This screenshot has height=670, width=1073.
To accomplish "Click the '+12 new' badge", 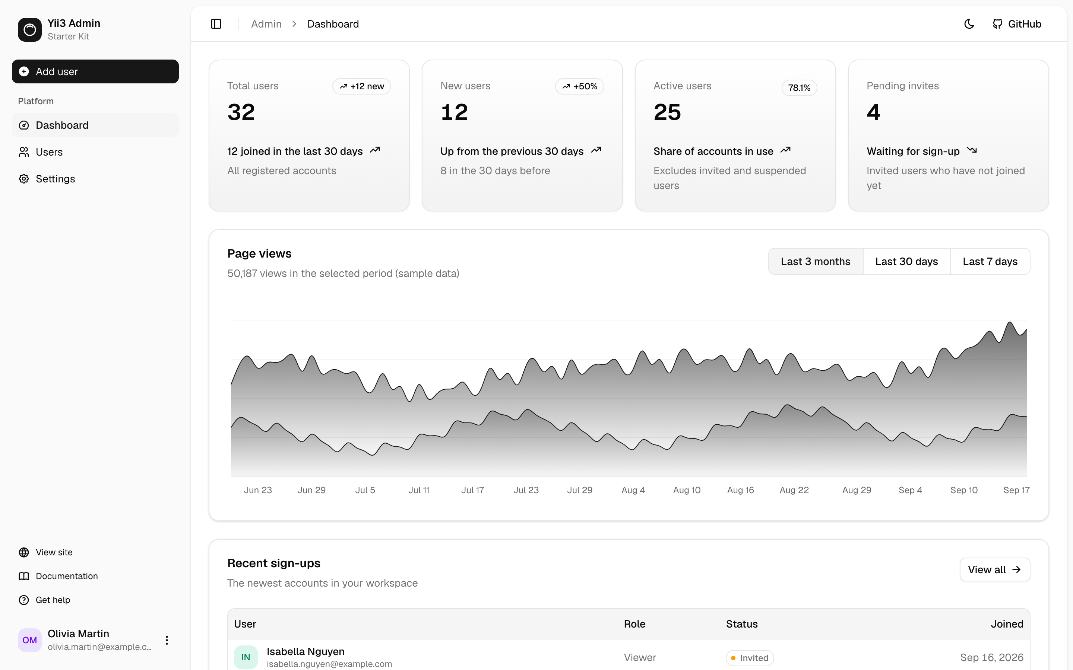I will 362,86.
